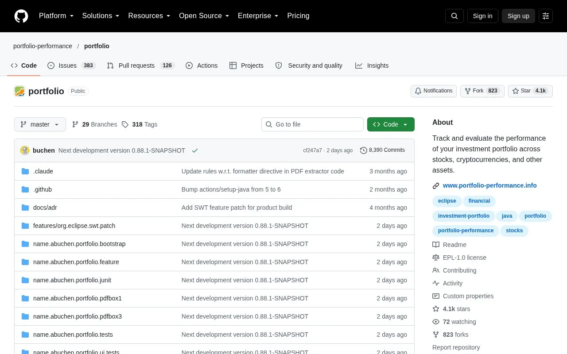The height and width of the screenshot is (354, 567).
Task: Open the Actions tab
Action: coord(202,65)
